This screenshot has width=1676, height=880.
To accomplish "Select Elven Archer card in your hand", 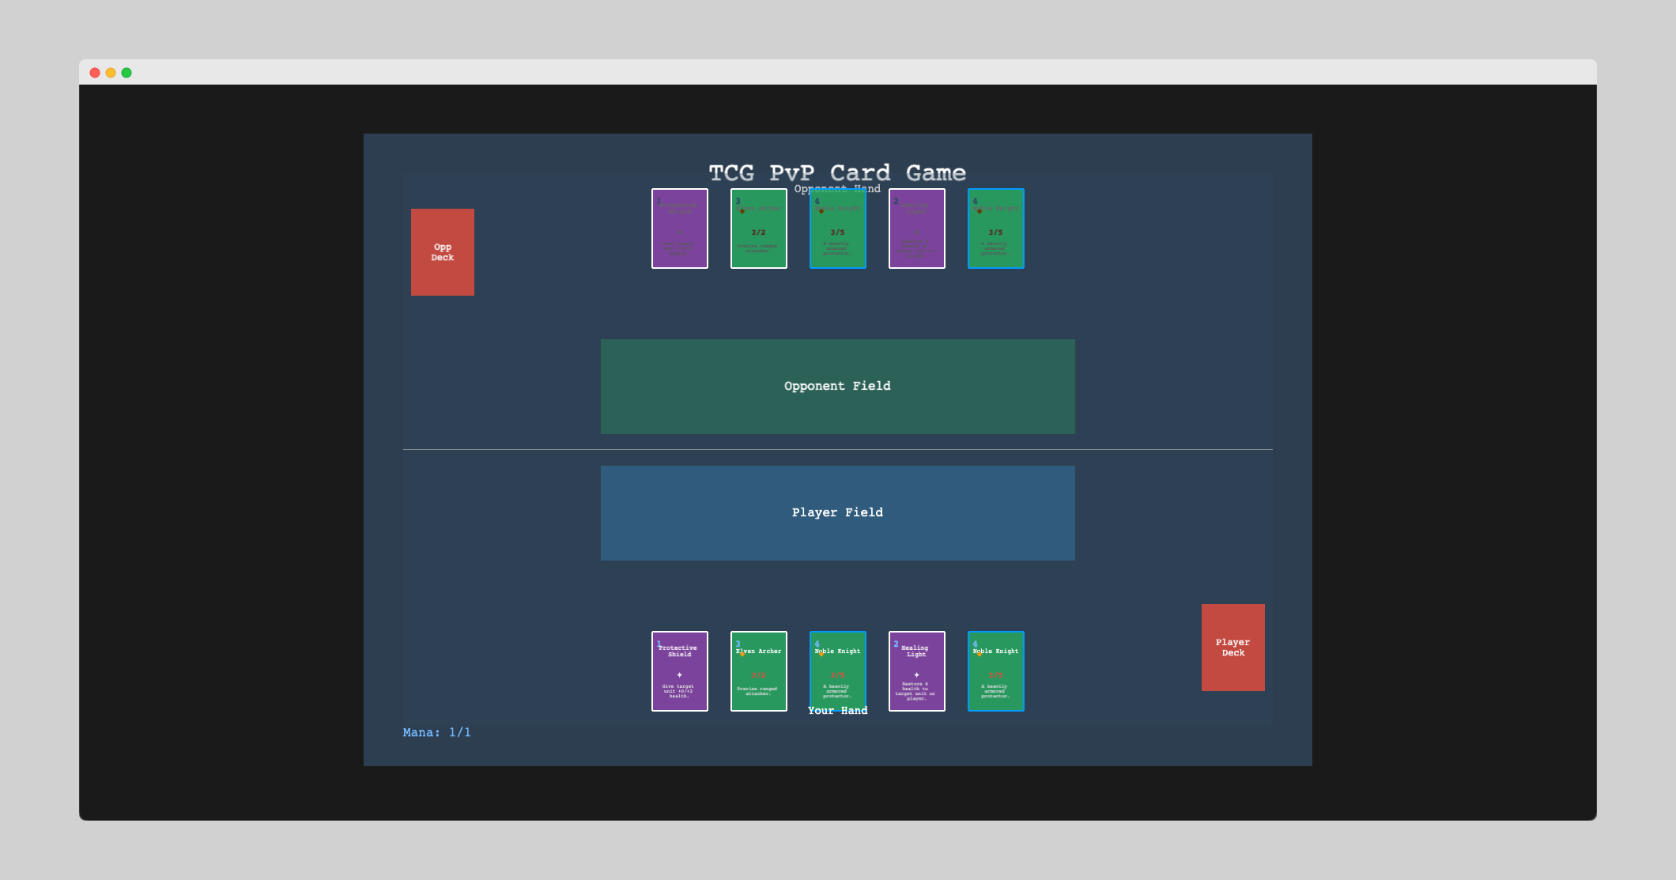I will [758, 670].
